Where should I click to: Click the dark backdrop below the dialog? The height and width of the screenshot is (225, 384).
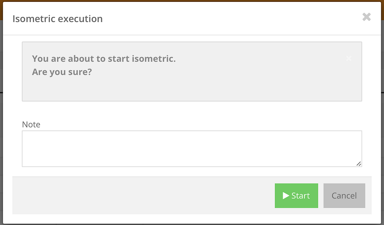[x=192, y=225]
